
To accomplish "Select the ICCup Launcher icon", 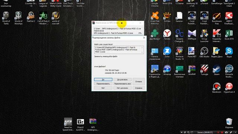I will [x=204, y=36].
